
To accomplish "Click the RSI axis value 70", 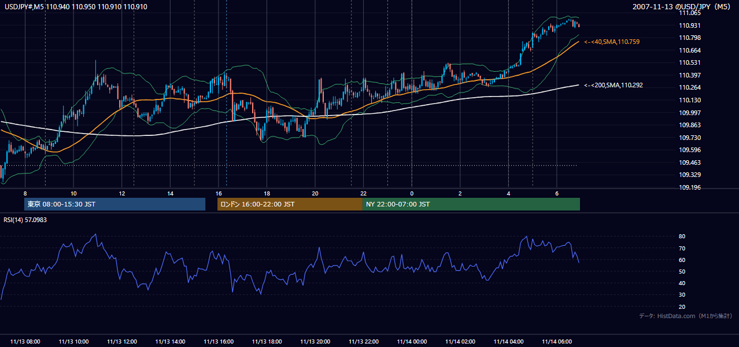I will [682, 248].
